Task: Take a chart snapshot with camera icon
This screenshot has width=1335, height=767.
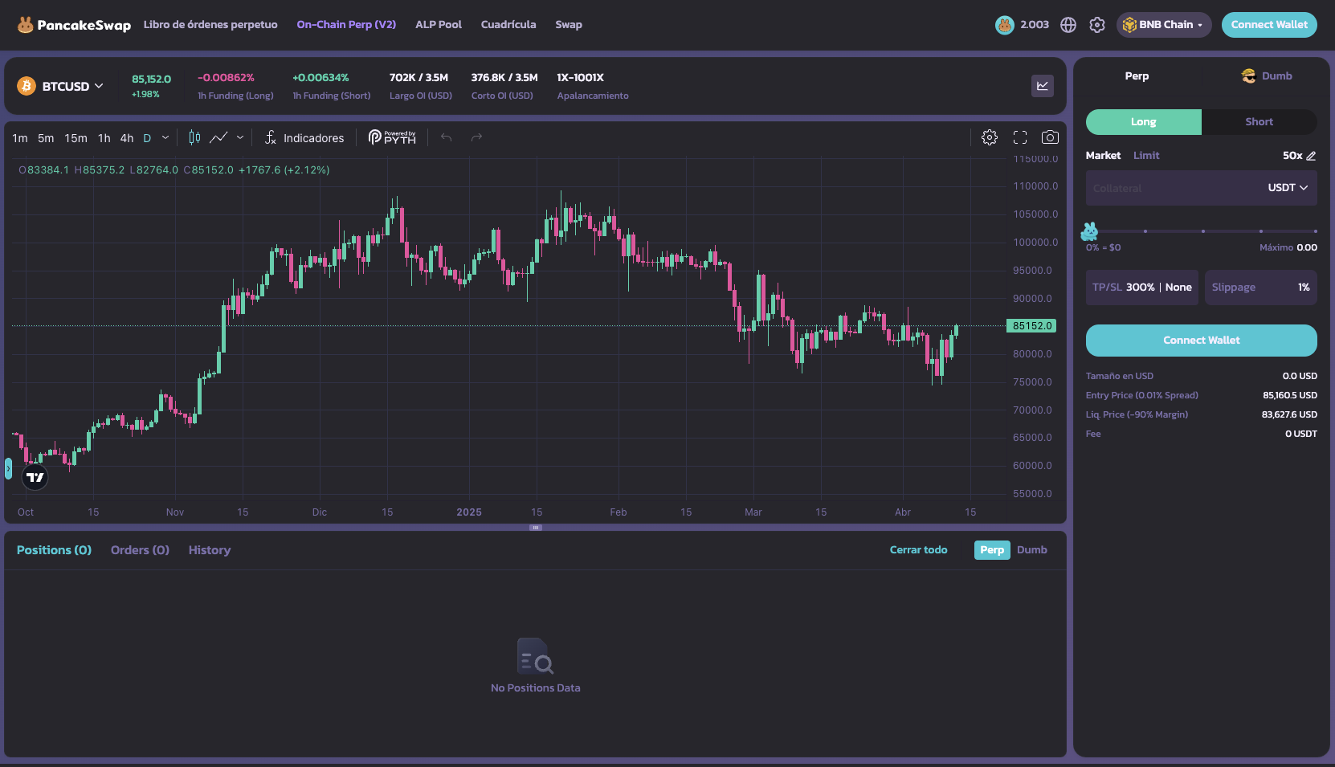Action: (1050, 137)
